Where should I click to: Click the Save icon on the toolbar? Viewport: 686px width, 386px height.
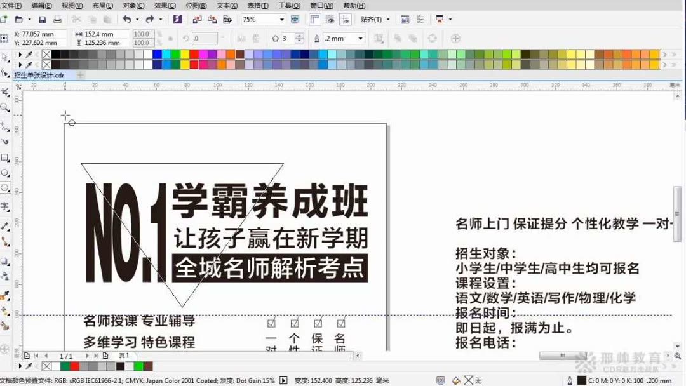[x=41, y=19]
